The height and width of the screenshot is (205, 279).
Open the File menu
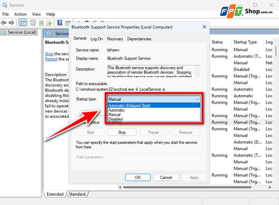tap(6, 14)
